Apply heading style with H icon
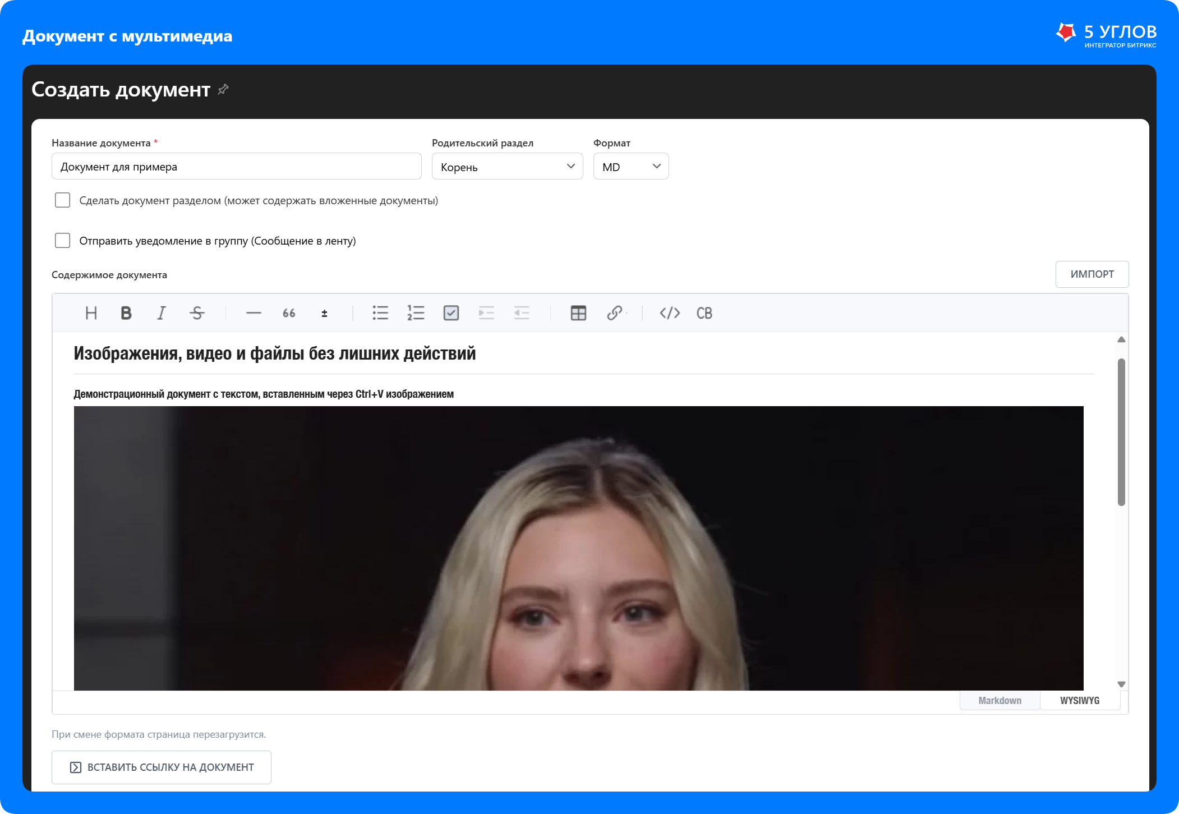The height and width of the screenshot is (814, 1179). click(91, 313)
